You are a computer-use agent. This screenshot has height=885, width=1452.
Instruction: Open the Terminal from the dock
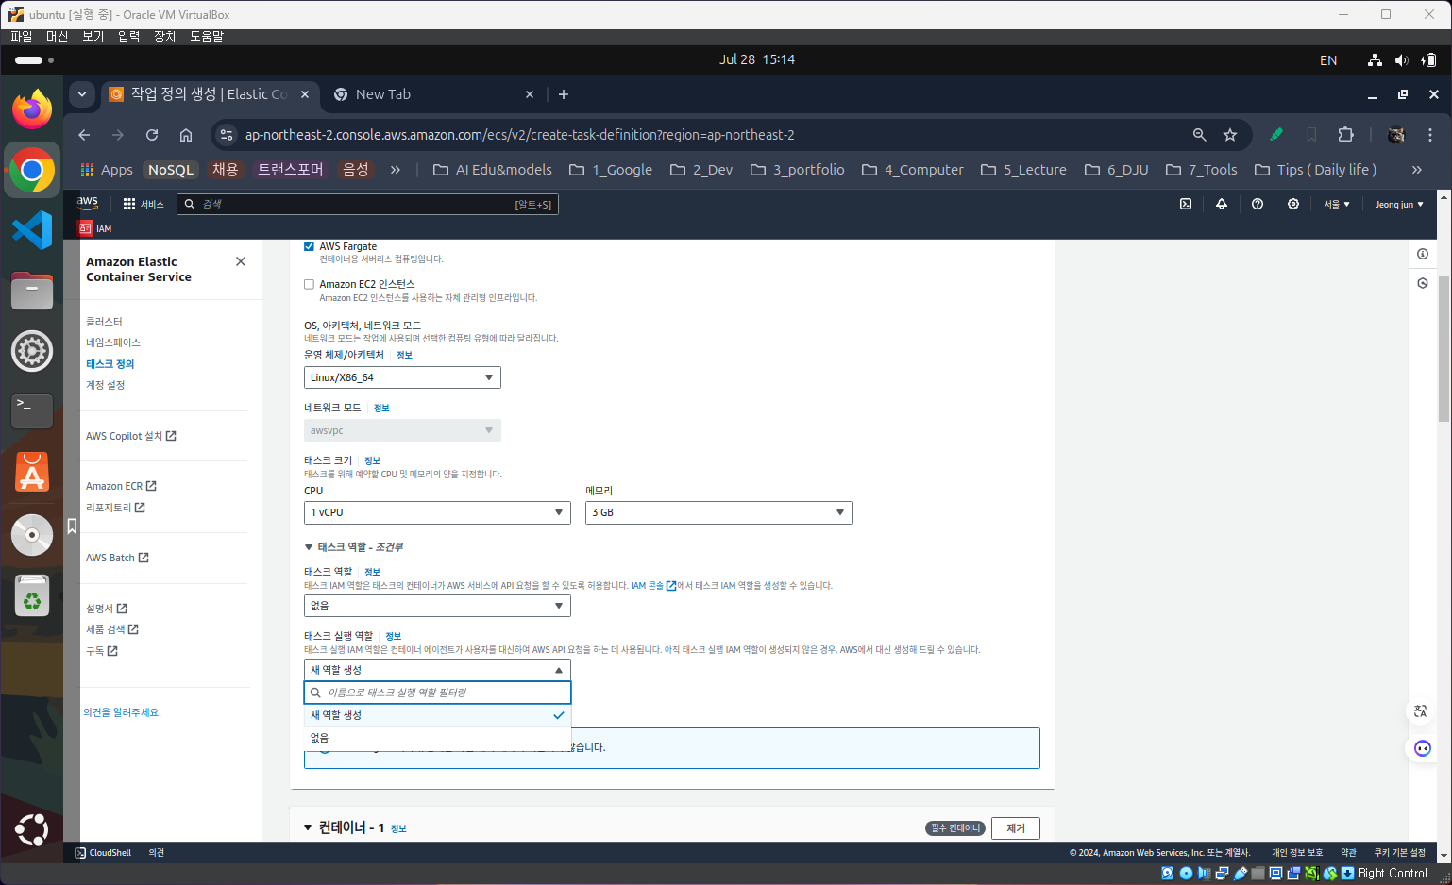tap(32, 411)
